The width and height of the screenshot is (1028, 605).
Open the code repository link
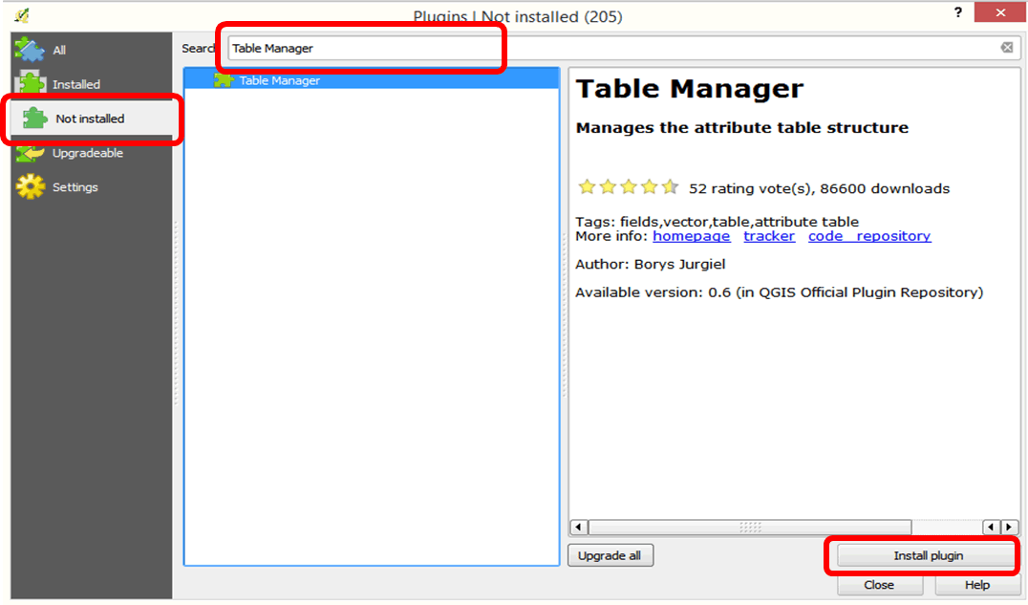pos(869,236)
